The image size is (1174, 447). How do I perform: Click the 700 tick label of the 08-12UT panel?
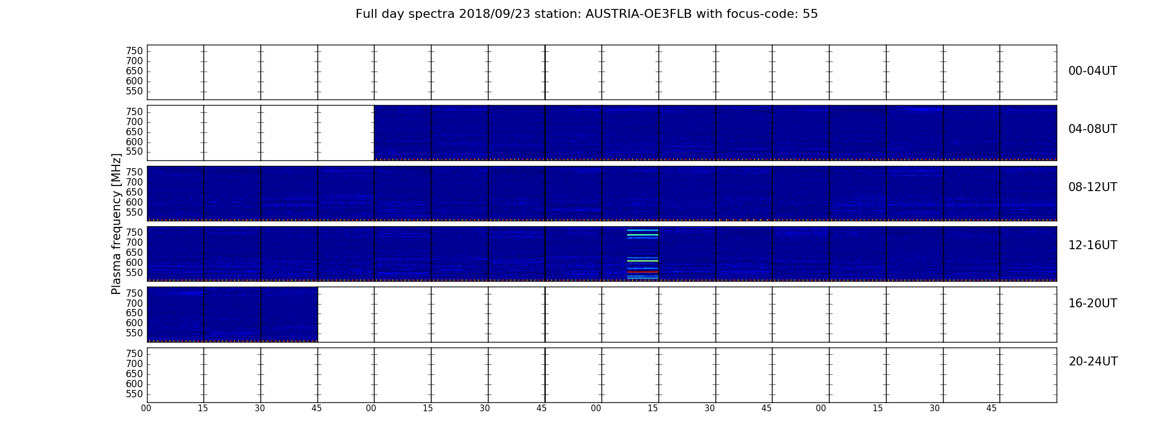coord(134,182)
